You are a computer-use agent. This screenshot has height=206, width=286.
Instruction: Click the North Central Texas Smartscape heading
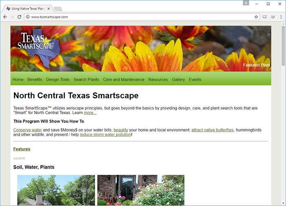tap(76, 95)
